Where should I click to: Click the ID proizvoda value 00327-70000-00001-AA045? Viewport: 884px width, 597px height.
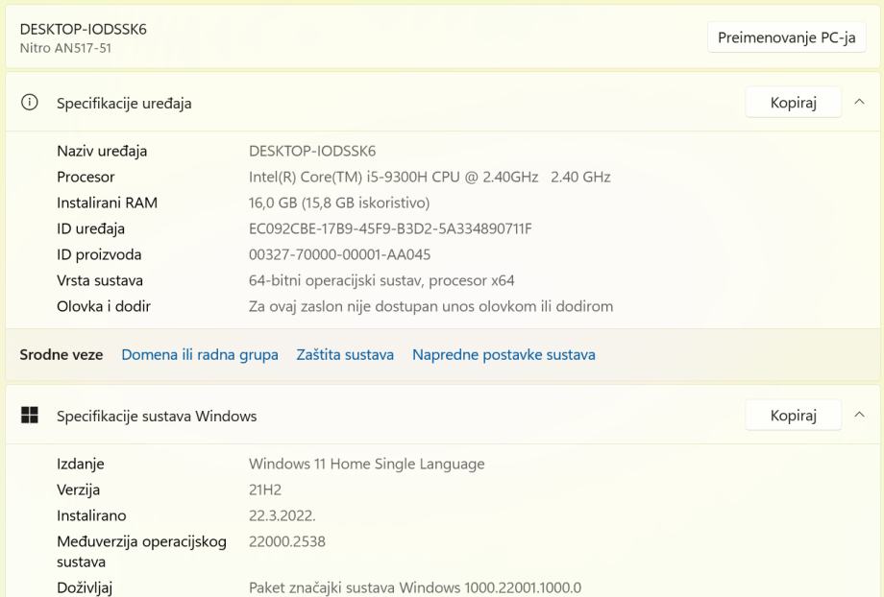pyautogui.click(x=339, y=254)
